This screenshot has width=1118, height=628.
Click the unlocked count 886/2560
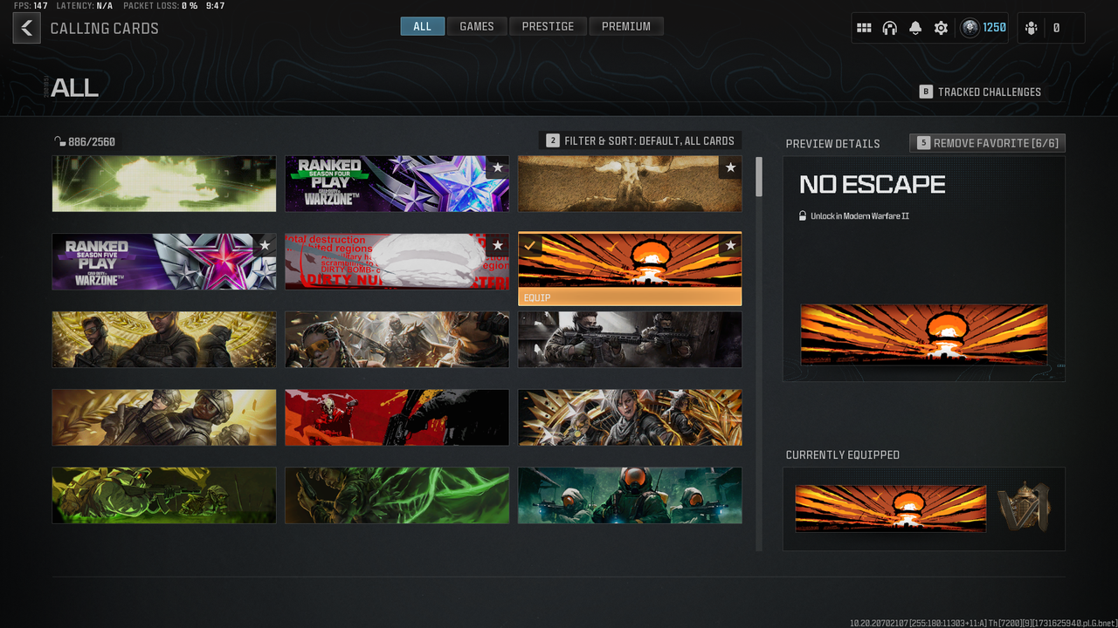pos(85,141)
